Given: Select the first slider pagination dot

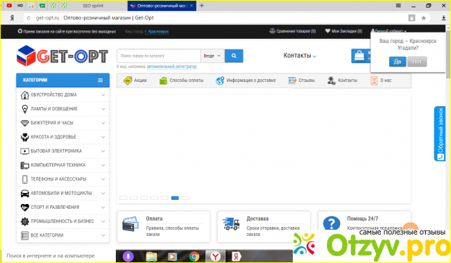Looking at the screenshot, I should [123, 198].
